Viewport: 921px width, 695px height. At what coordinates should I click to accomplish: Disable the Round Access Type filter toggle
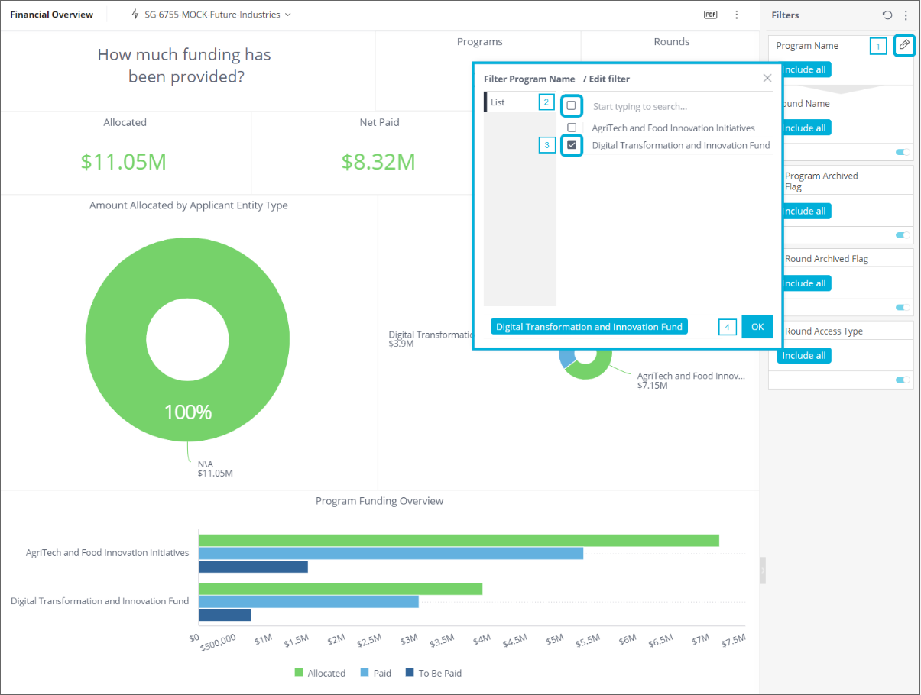pyautogui.click(x=903, y=380)
